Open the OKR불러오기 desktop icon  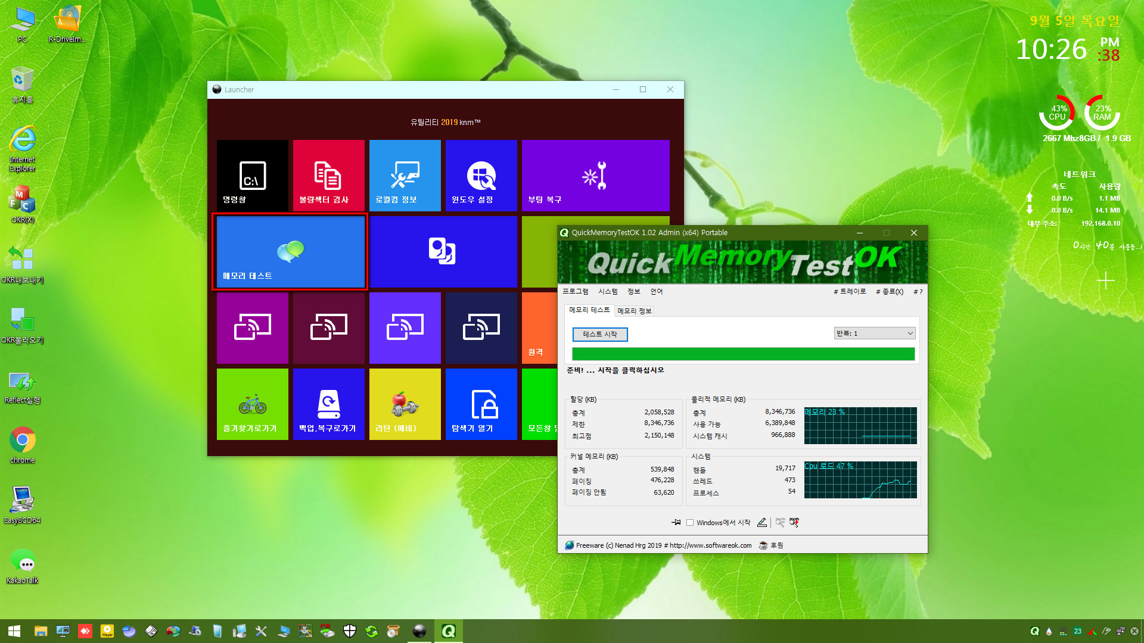pyautogui.click(x=22, y=325)
